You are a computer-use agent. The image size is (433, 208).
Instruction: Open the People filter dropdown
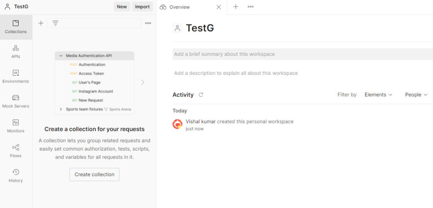[416, 95]
